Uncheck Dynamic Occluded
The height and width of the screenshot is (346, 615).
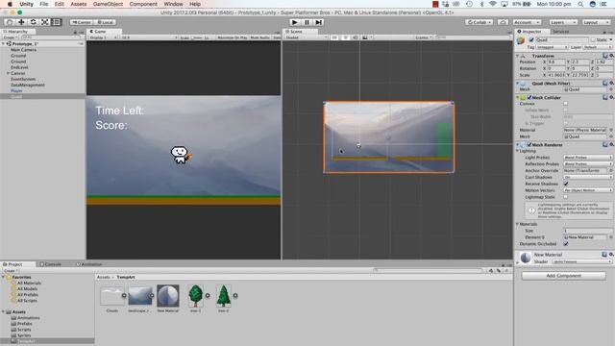click(566, 243)
